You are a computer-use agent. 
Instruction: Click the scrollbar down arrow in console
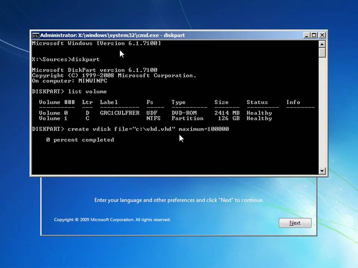(x=322, y=171)
